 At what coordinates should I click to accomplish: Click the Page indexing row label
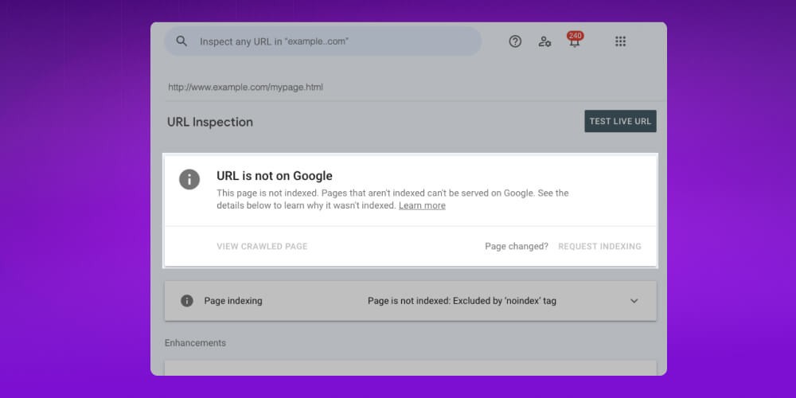click(233, 301)
